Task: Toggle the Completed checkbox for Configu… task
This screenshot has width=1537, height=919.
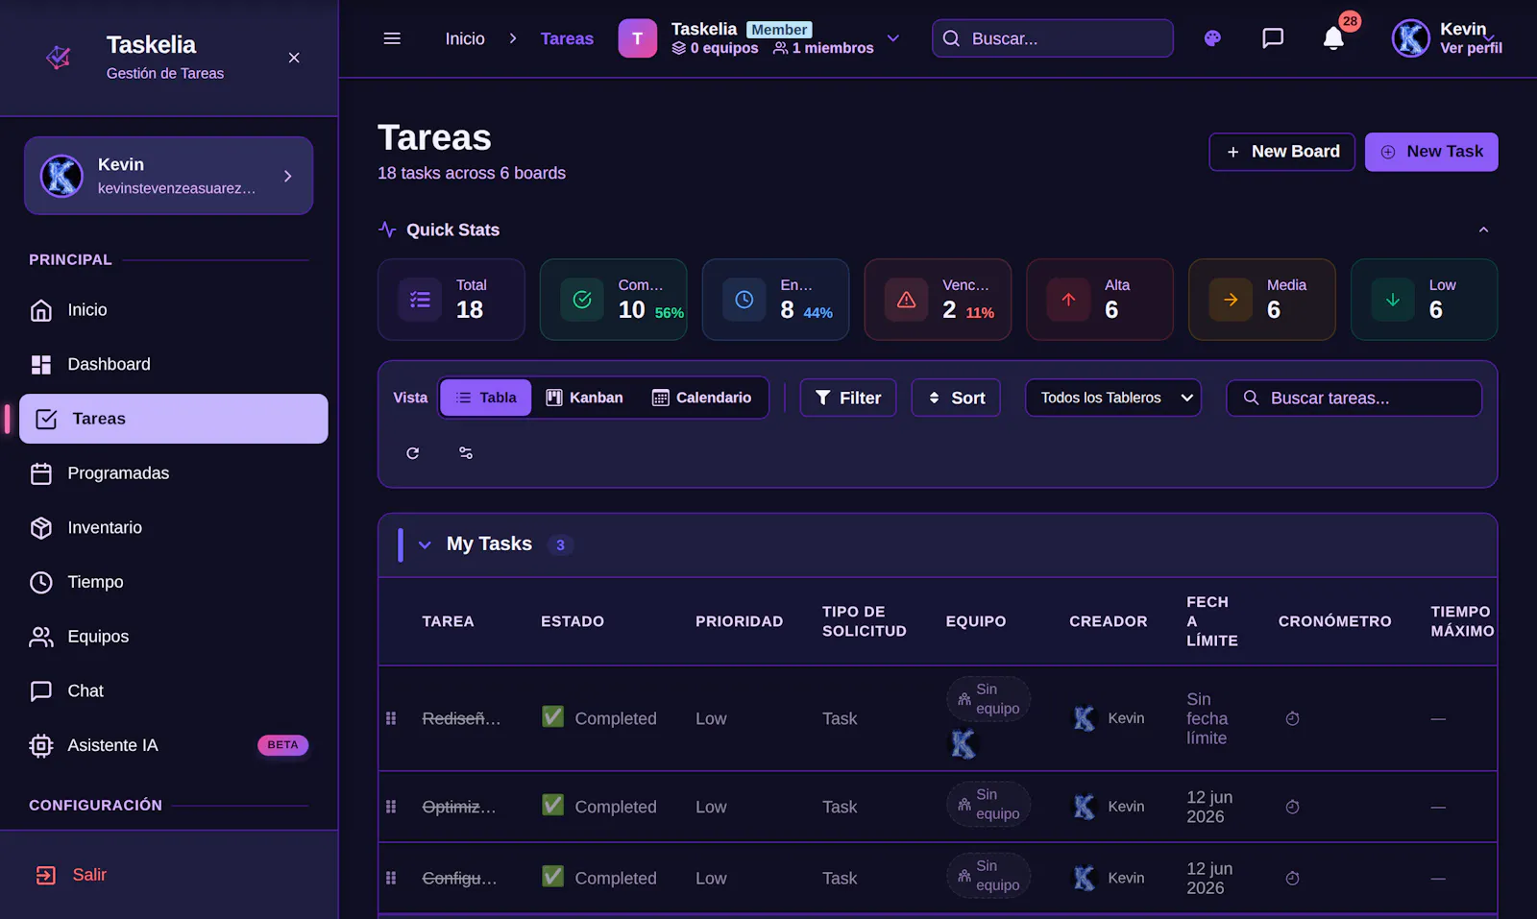Action: coord(553,876)
